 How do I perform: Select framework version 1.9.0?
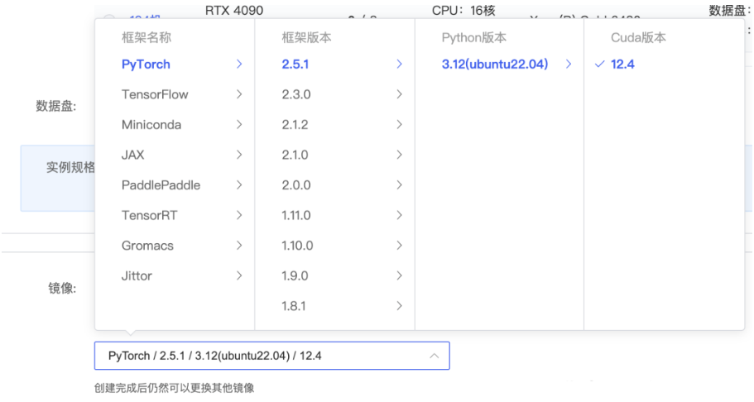pyautogui.click(x=295, y=276)
